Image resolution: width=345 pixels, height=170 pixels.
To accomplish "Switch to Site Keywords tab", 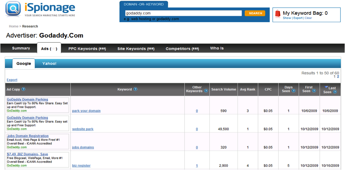I will click(x=136, y=49).
